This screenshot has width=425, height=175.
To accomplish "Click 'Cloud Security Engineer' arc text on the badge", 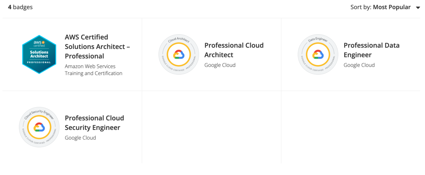I will click(x=39, y=113).
